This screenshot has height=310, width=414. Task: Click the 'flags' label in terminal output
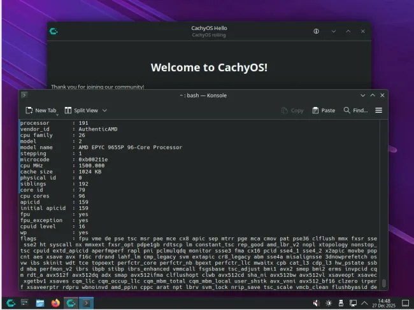click(x=28, y=238)
